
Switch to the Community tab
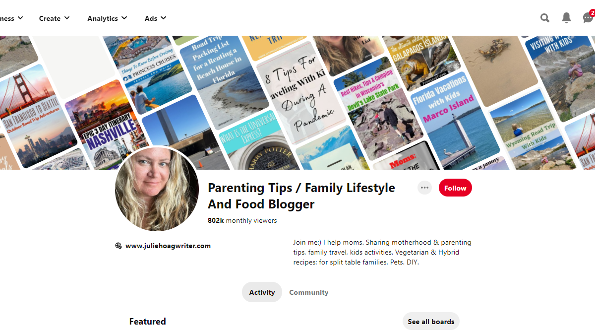tap(309, 292)
